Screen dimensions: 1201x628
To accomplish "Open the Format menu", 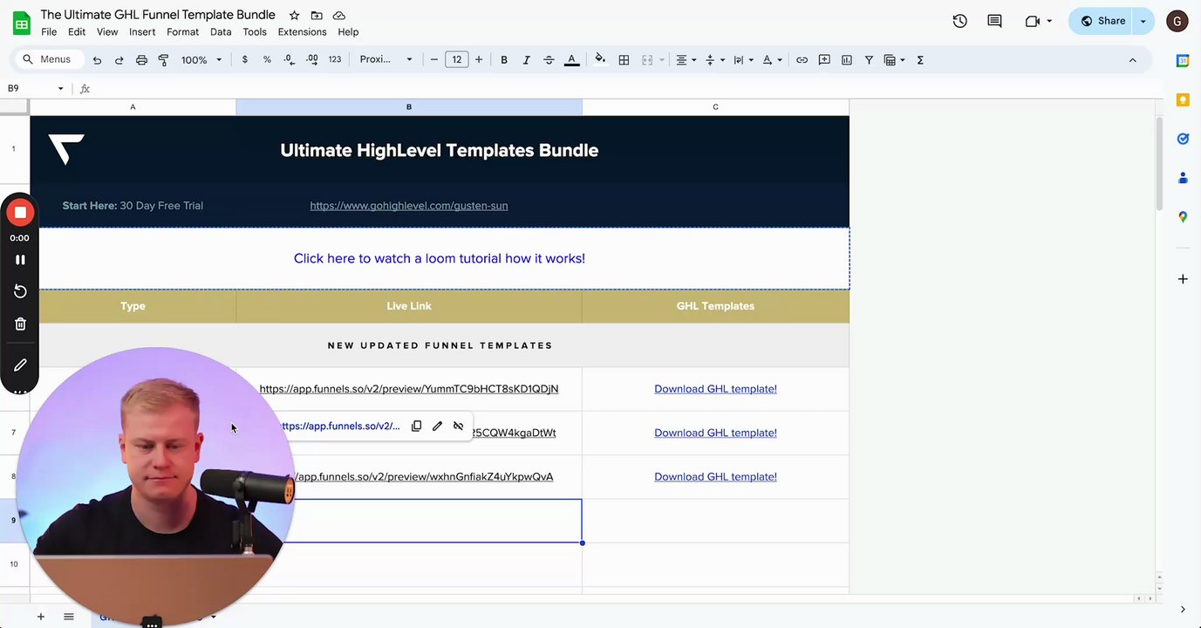I will tap(183, 32).
